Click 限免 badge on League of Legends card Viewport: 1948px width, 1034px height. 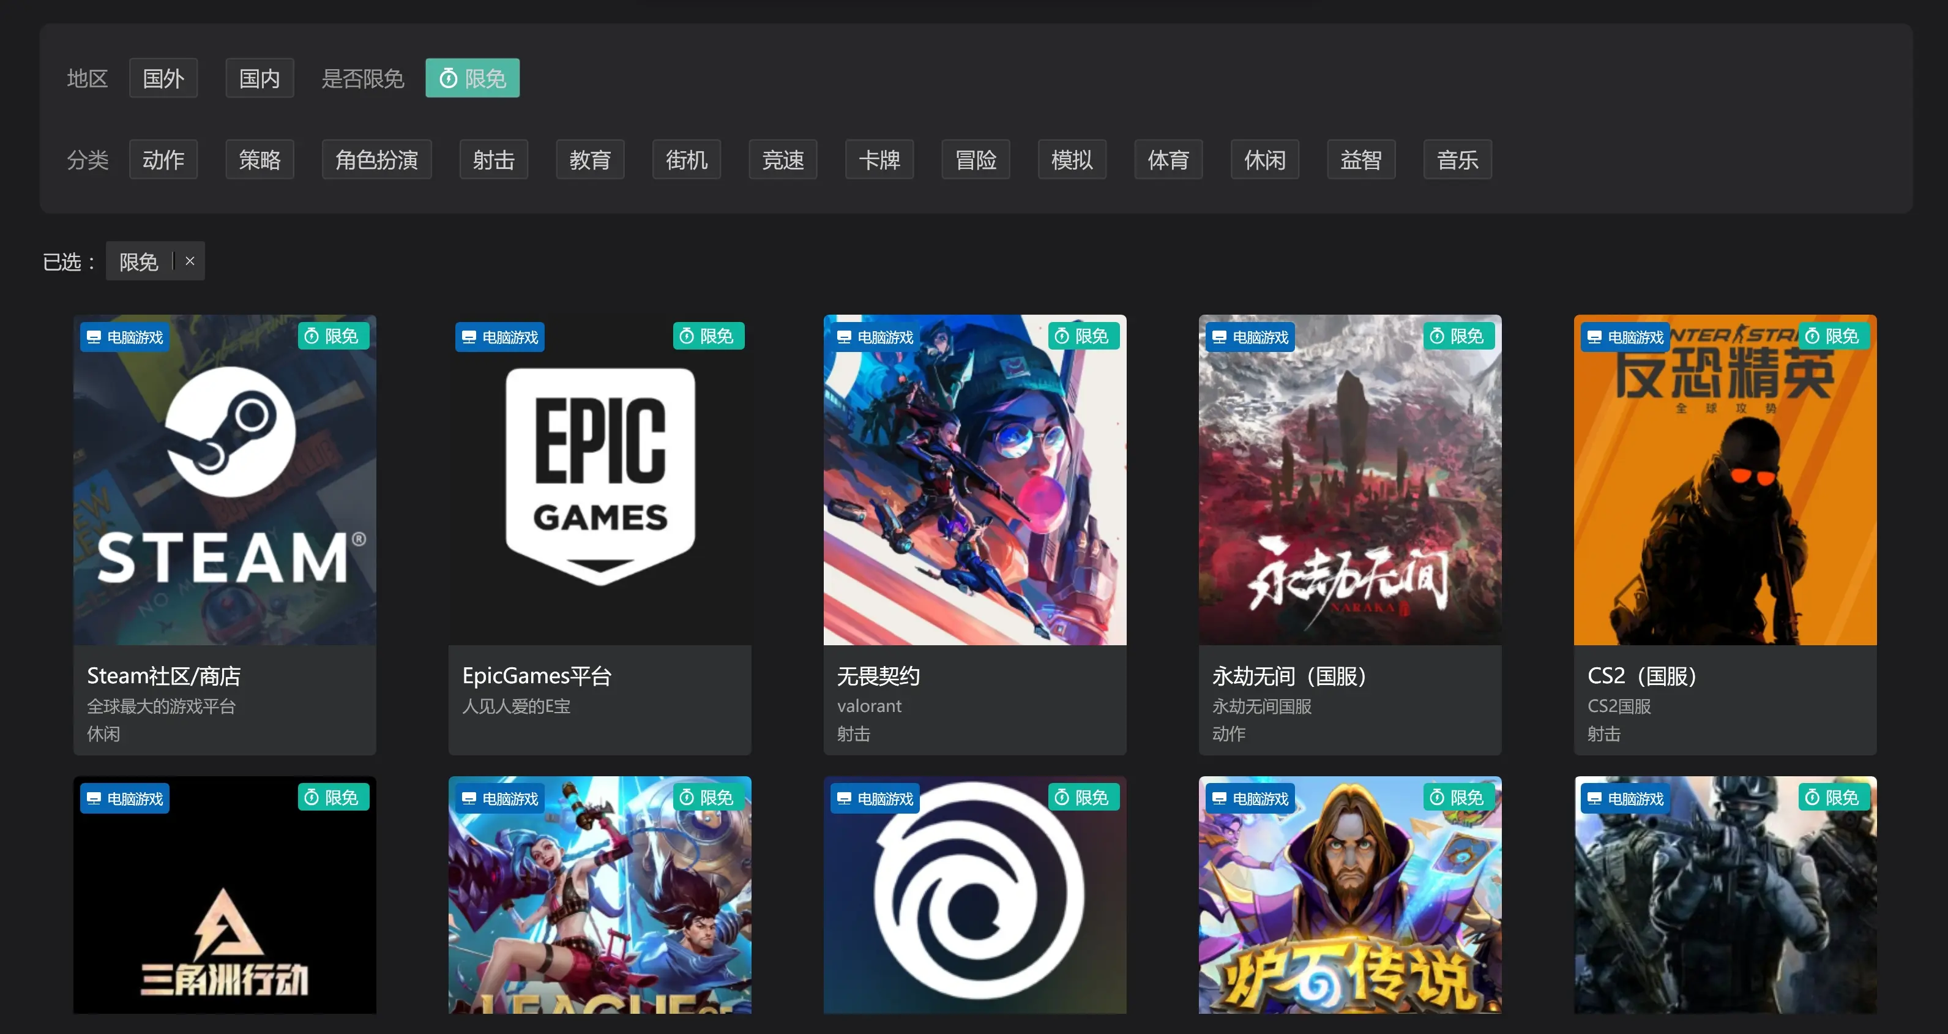pos(709,797)
